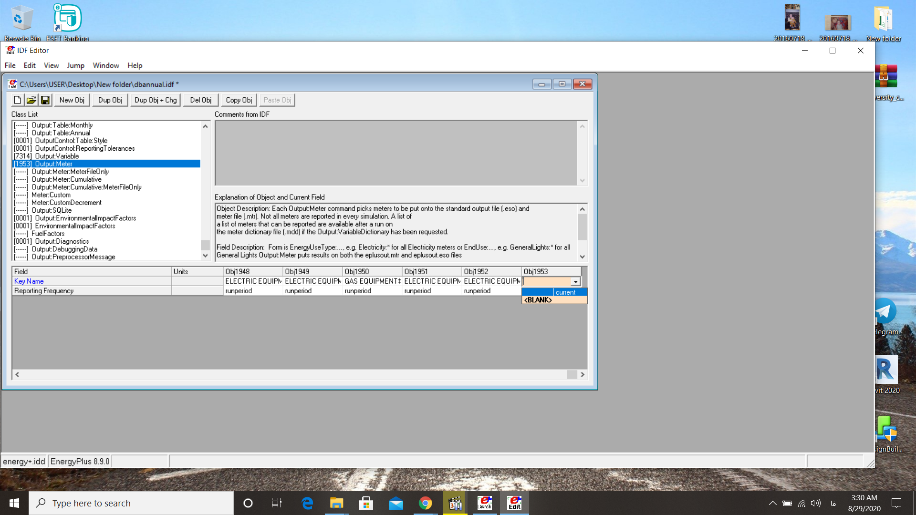Open the Windows Start menu
Image resolution: width=916 pixels, height=515 pixels.
coord(14,503)
